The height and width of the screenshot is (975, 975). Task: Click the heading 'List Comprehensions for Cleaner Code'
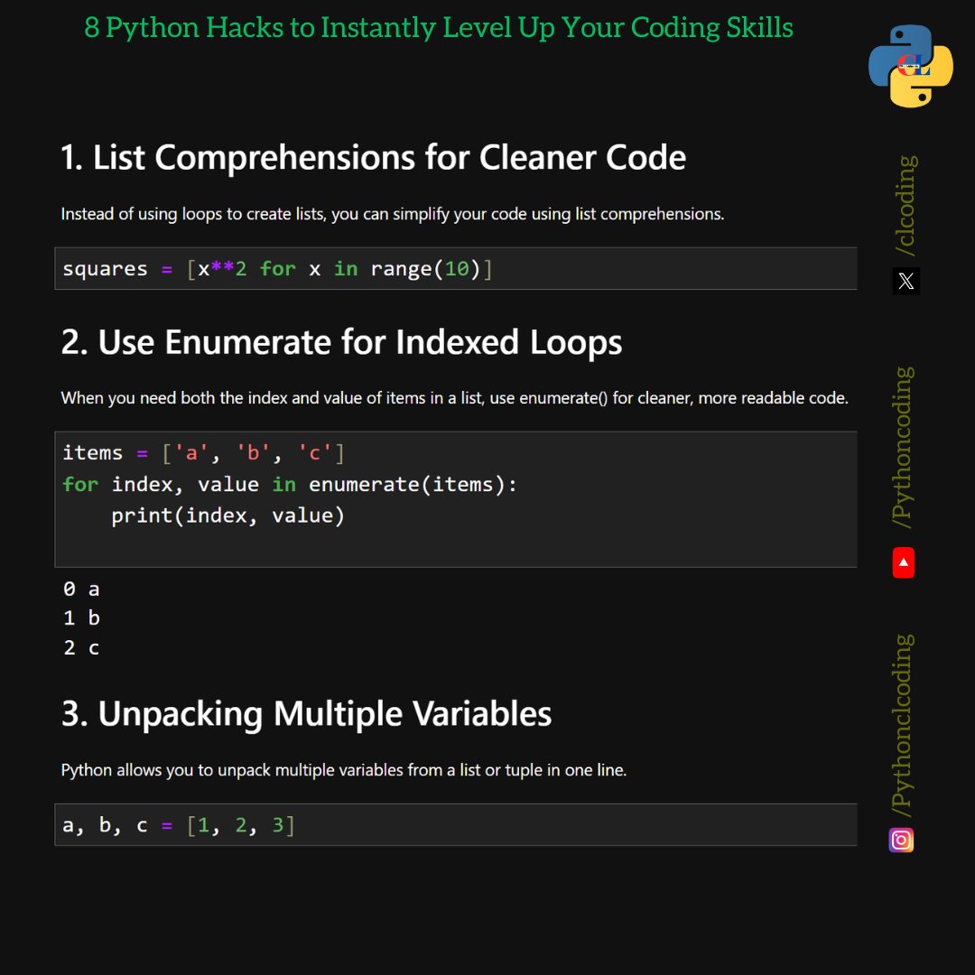tap(373, 157)
